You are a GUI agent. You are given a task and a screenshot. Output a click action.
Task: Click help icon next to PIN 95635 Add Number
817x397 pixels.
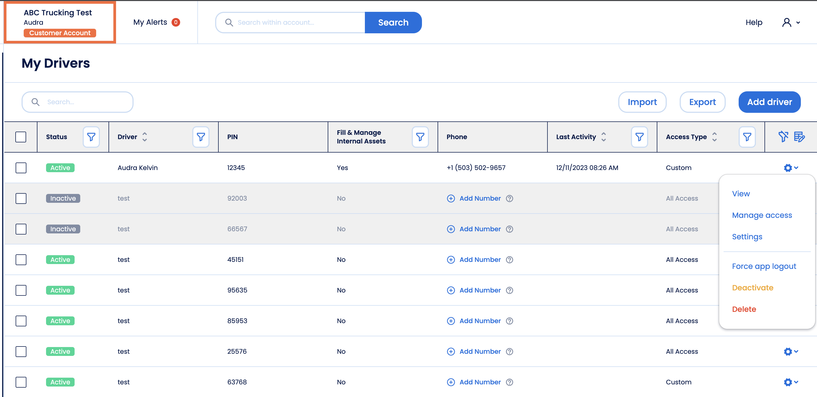509,290
